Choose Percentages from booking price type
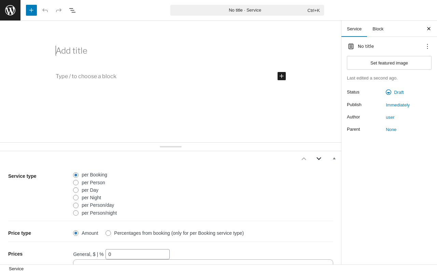 coord(108,233)
